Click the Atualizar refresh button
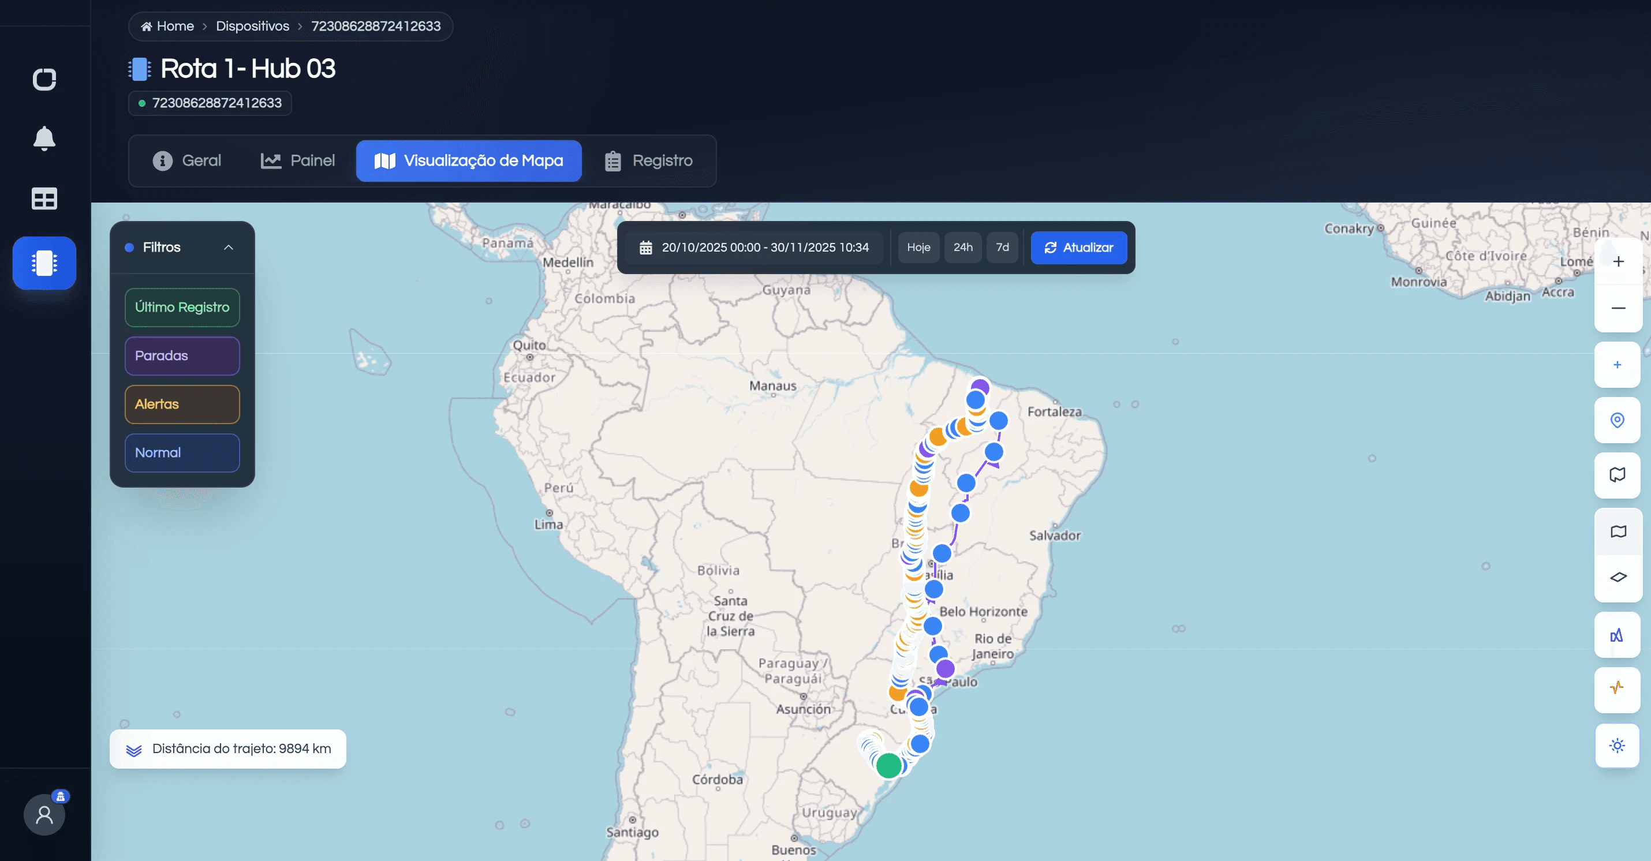 1078,248
